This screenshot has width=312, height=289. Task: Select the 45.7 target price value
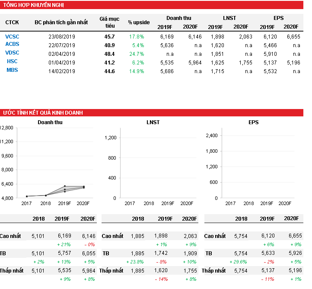pos(110,37)
